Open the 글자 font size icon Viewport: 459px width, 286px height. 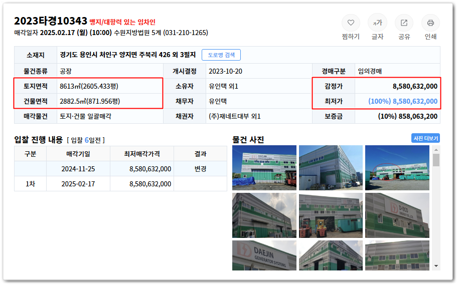pos(377,23)
